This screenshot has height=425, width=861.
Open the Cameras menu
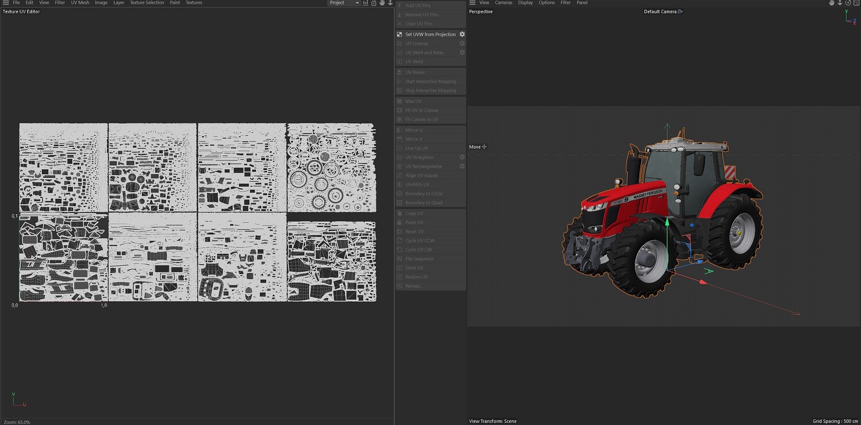pyautogui.click(x=504, y=3)
